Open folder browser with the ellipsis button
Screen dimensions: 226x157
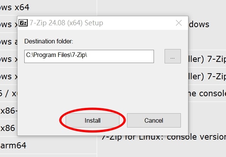[x=173, y=56]
